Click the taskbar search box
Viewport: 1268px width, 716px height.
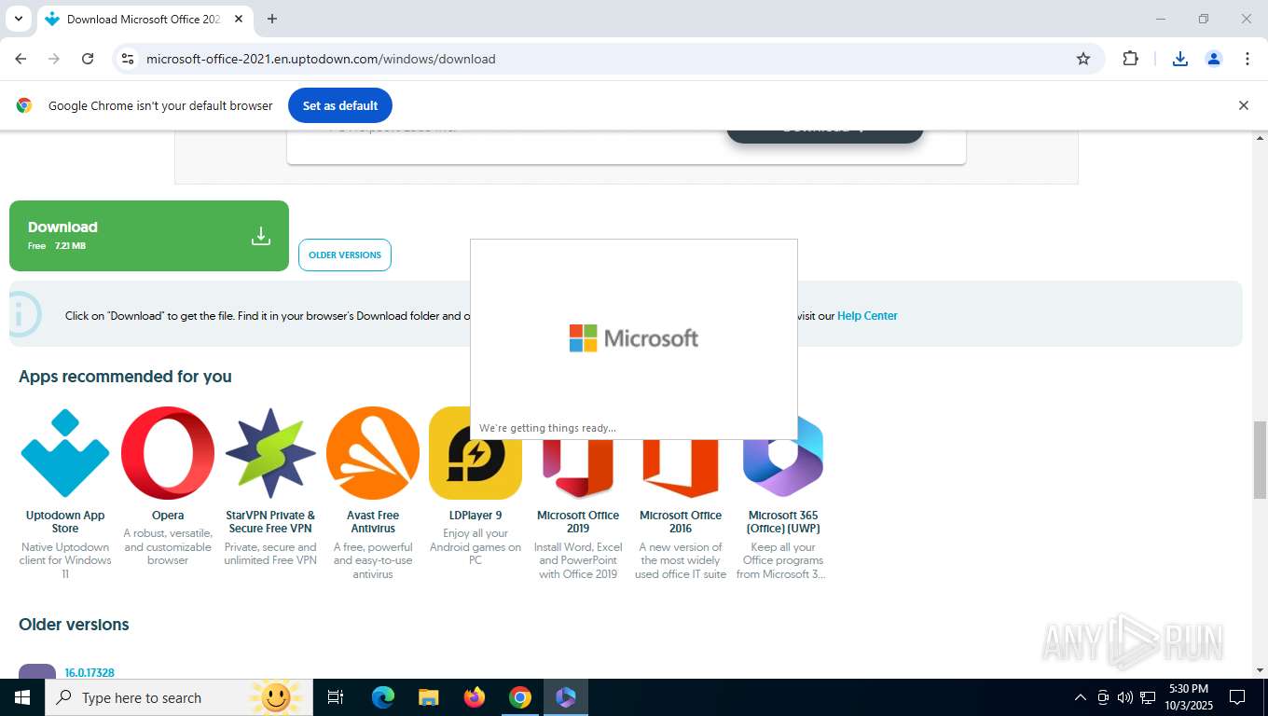[179, 697]
